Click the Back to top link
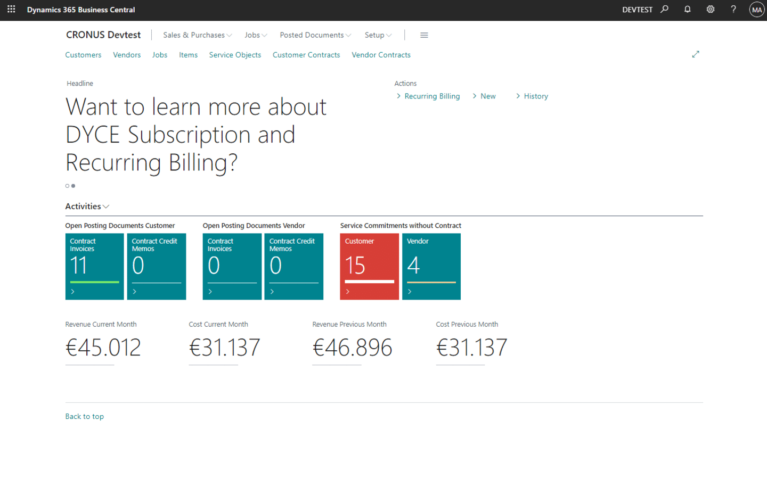Viewport: 767px width, 479px height. click(x=85, y=416)
